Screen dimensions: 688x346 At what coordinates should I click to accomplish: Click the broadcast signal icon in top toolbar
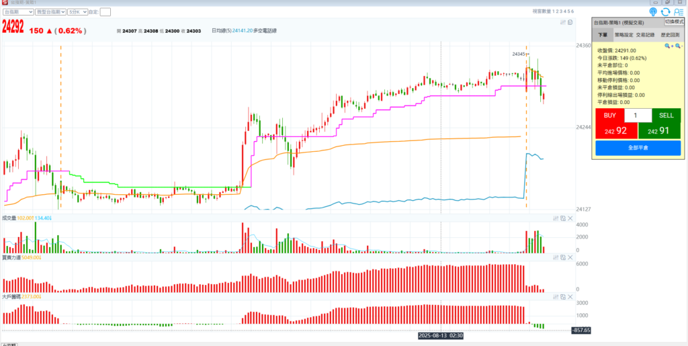click(x=654, y=11)
